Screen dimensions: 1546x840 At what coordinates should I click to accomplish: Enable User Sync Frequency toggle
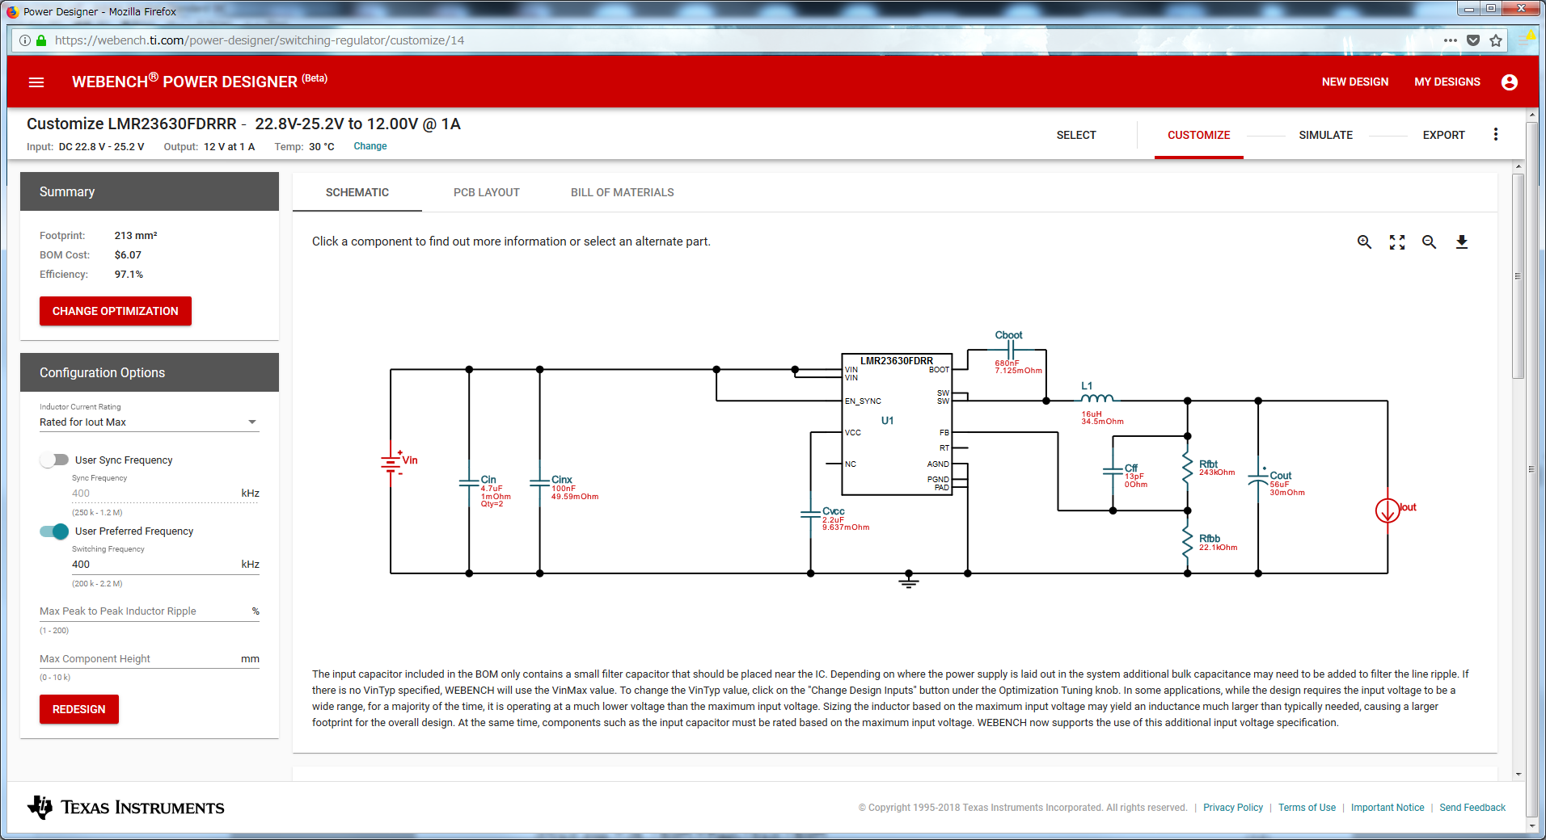point(54,460)
